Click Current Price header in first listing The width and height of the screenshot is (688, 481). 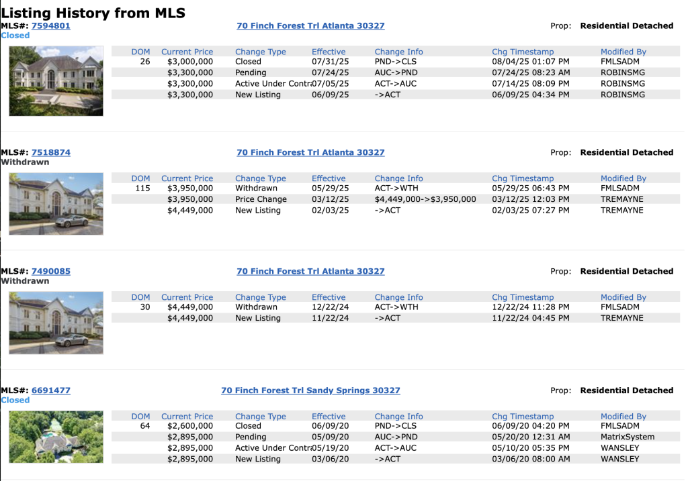(187, 52)
